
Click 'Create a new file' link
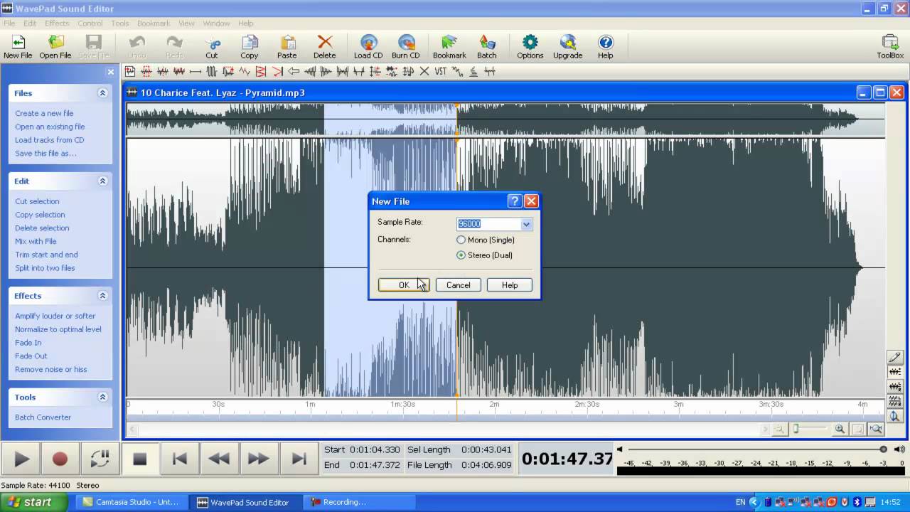point(44,114)
